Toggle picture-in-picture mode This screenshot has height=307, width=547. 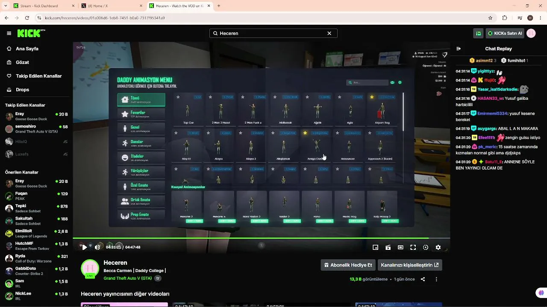click(375, 247)
